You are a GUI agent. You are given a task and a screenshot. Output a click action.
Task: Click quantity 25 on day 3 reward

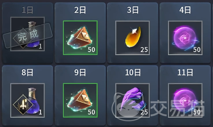(144, 50)
